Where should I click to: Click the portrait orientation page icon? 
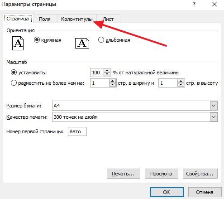[x=18, y=43]
